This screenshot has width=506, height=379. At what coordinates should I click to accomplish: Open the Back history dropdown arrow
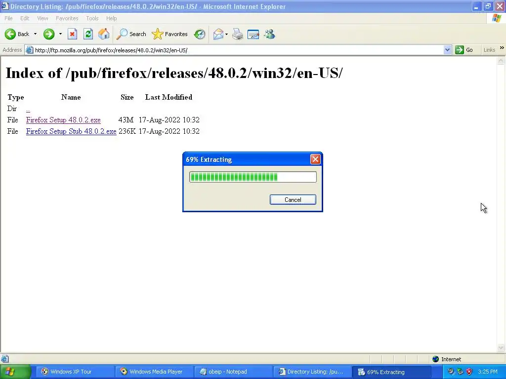pyautogui.click(x=35, y=34)
